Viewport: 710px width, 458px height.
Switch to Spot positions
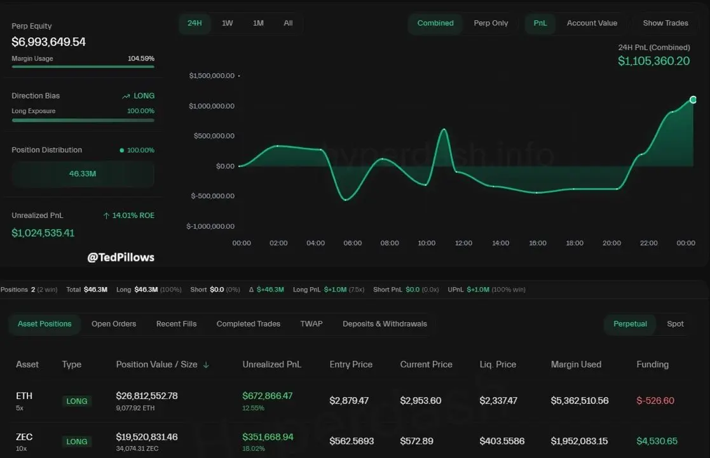pos(675,324)
